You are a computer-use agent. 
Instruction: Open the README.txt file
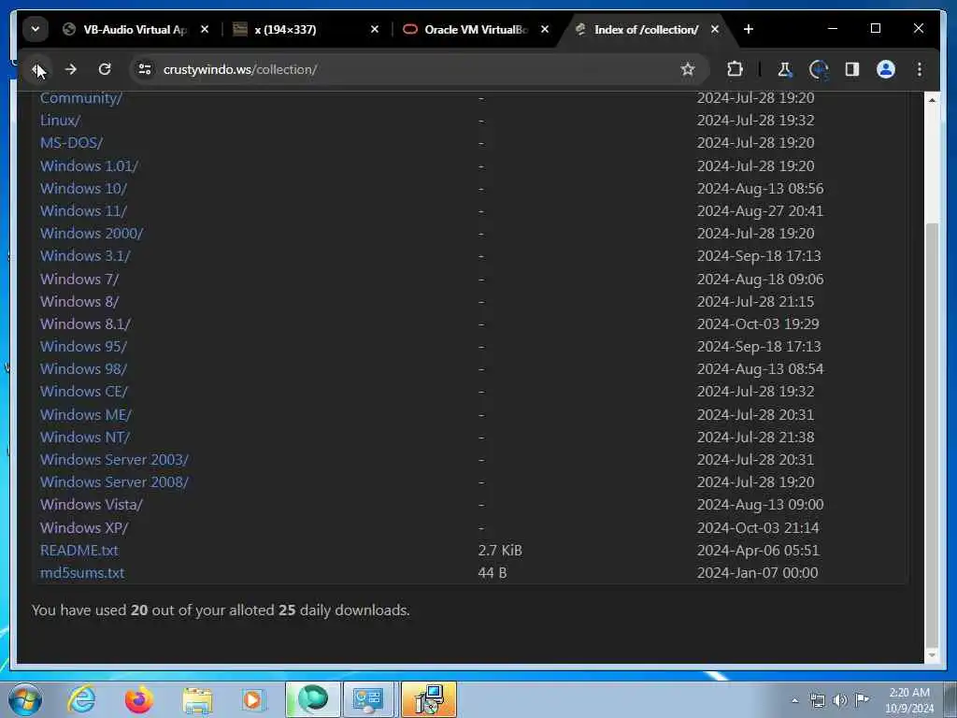(x=79, y=550)
